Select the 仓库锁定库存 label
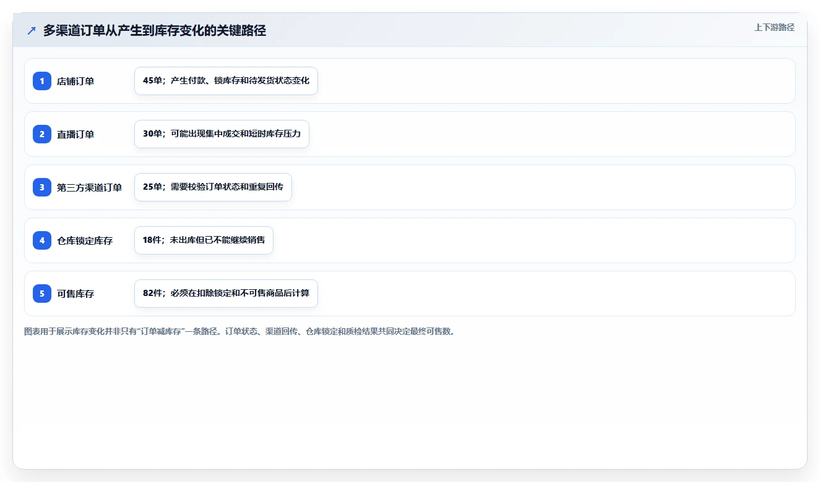 pyautogui.click(x=85, y=240)
